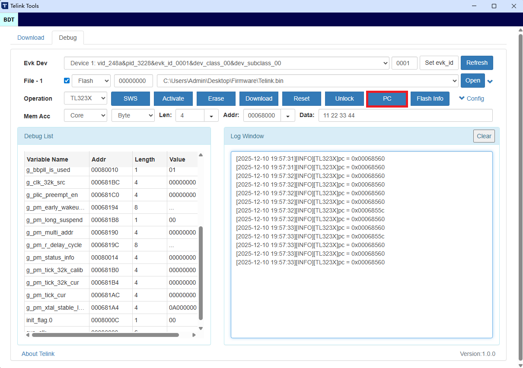Screen dimensions: 523x368
Task: Click the Debug List horizontal scrollbar
Action: [105, 335]
